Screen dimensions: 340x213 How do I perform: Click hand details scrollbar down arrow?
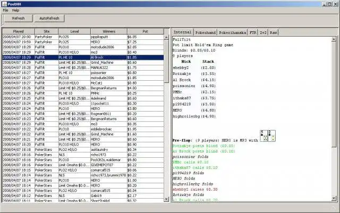coord(334,198)
